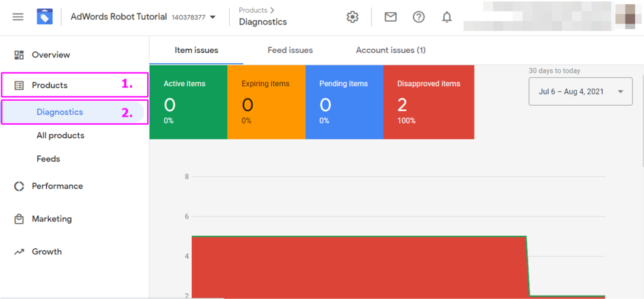Select the red Disapproved items tile
This screenshot has height=299, width=644.
click(428, 102)
